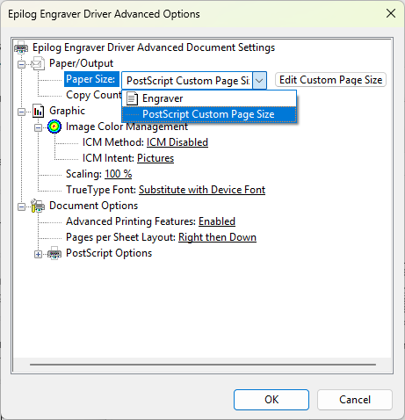Close the Advanced Options dialog

(x=391, y=13)
